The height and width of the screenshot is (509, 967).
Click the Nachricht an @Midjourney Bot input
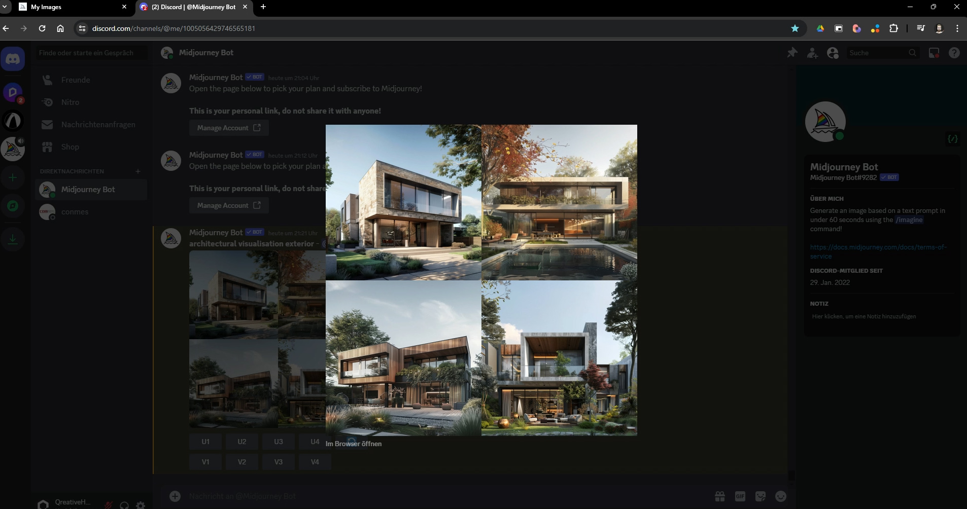pyautogui.click(x=446, y=496)
